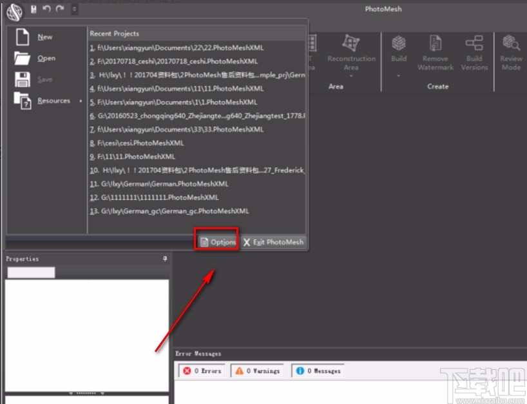The width and height of the screenshot is (527, 404).
Task: Click the Properties panel bottom splitter grip
Action: click(x=86, y=393)
